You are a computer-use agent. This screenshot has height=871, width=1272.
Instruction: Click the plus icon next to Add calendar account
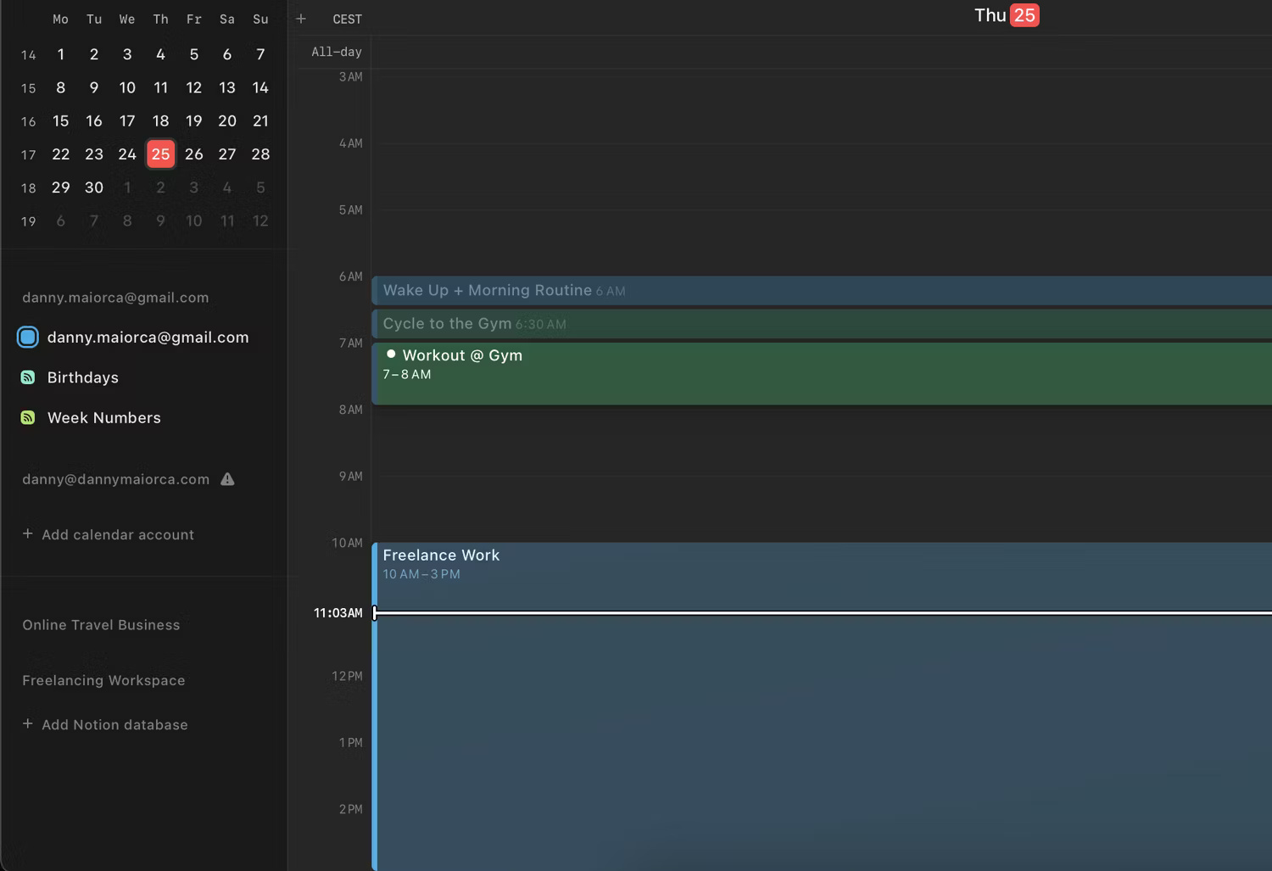click(26, 534)
